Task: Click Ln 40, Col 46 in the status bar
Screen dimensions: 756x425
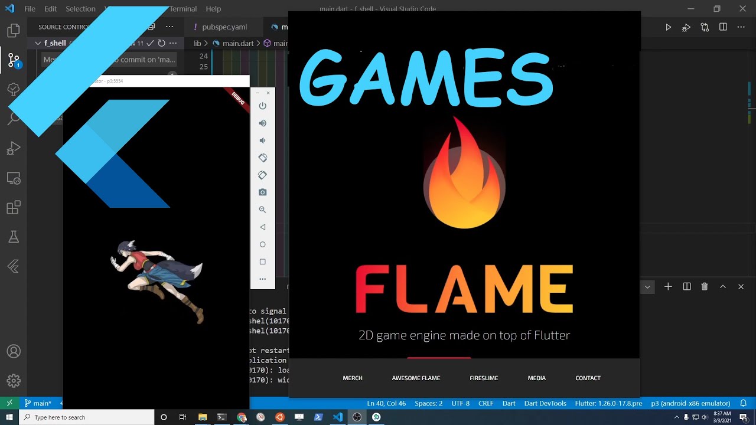Action: tap(386, 403)
